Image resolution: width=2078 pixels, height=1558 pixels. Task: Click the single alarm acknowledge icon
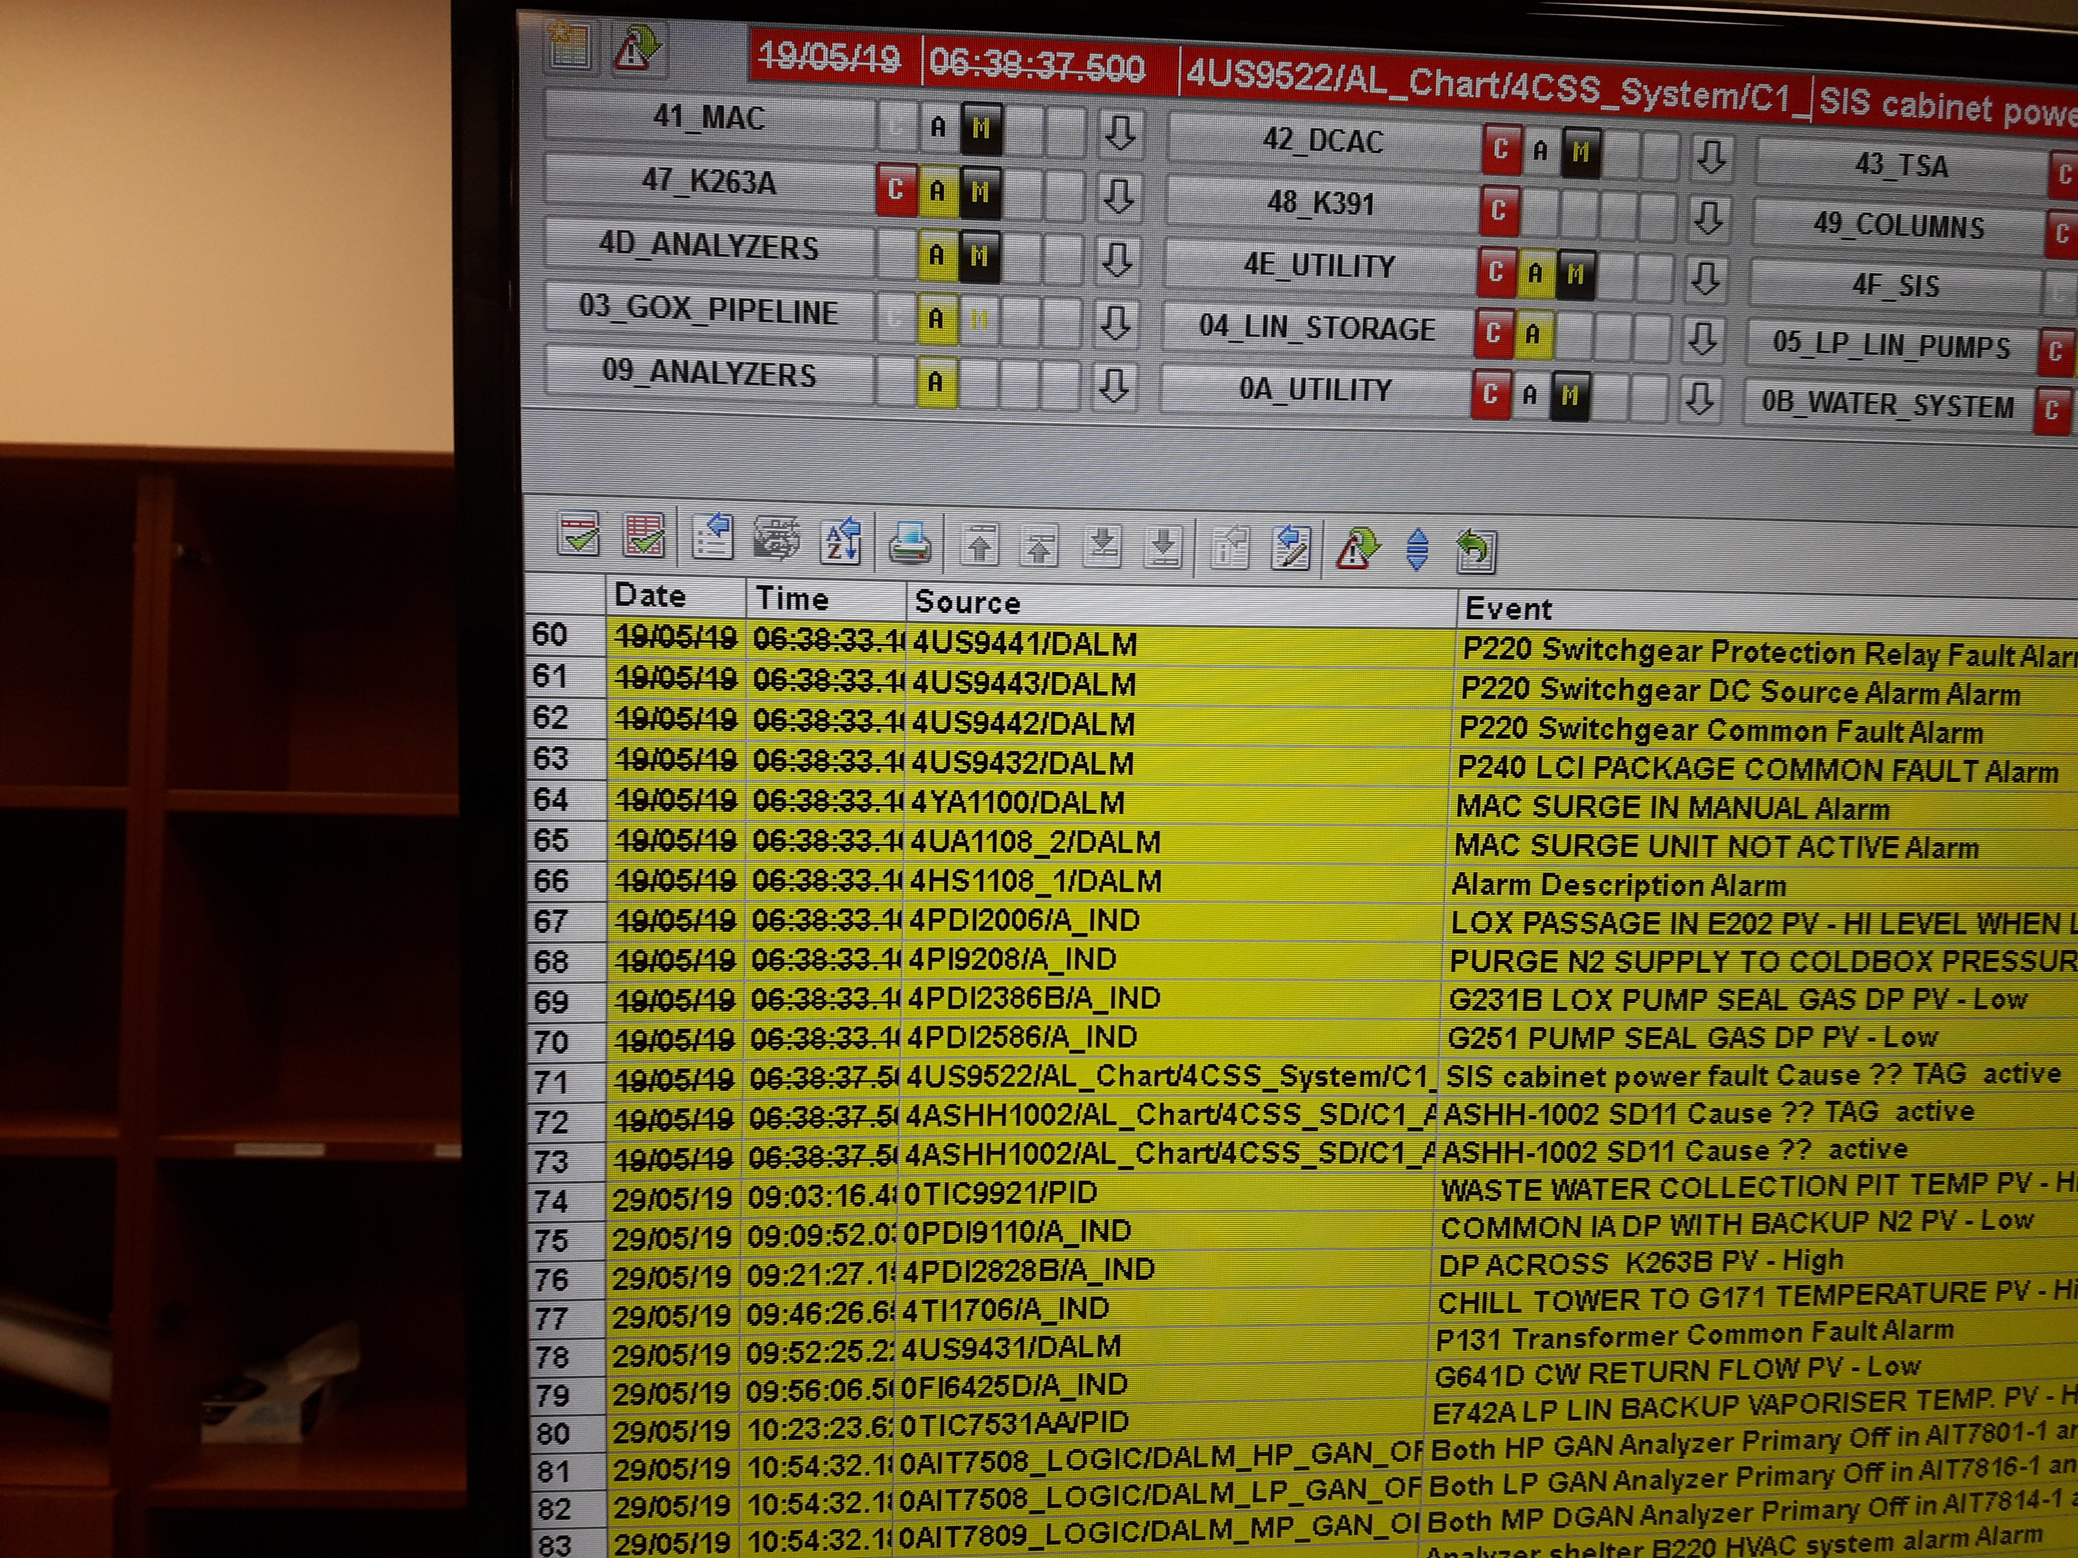(x=578, y=534)
